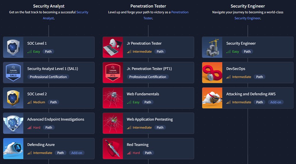Click the PT1 certification badge icon
This screenshot has width=296, height=164.
click(x=113, y=73)
